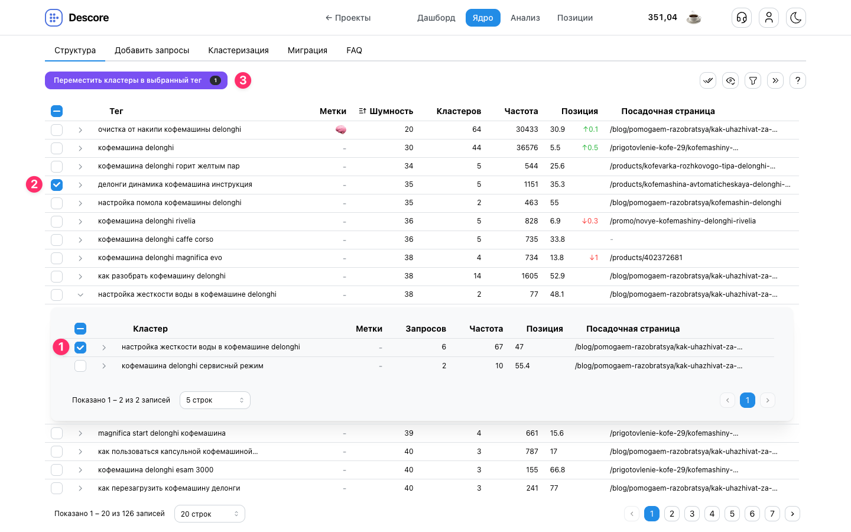The image size is (851, 532).
Task: Expand 'как разобрать кофемашину delonghi' row
Action: pyautogui.click(x=80, y=276)
